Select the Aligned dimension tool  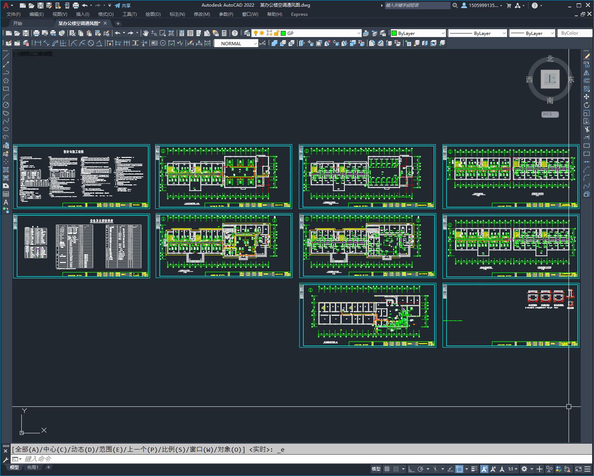(46, 43)
